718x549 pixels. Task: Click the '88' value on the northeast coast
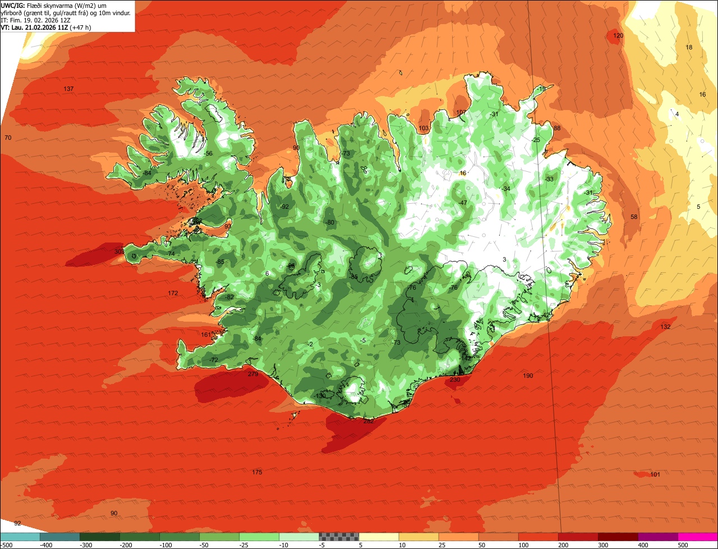(x=557, y=128)
